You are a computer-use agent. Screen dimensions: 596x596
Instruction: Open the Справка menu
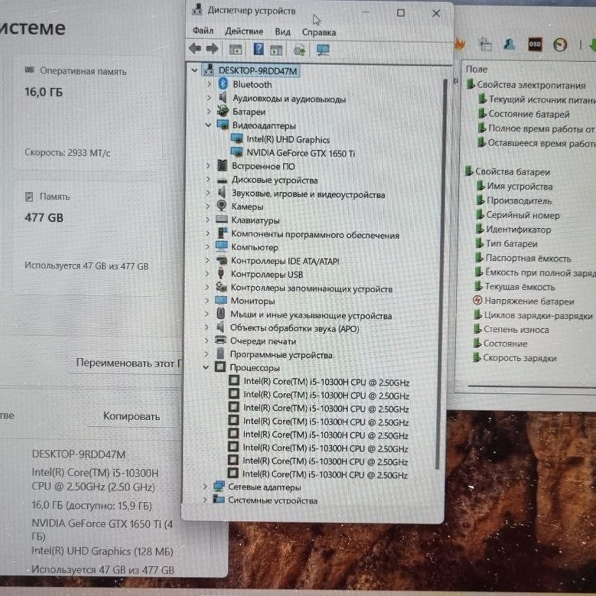318,33
